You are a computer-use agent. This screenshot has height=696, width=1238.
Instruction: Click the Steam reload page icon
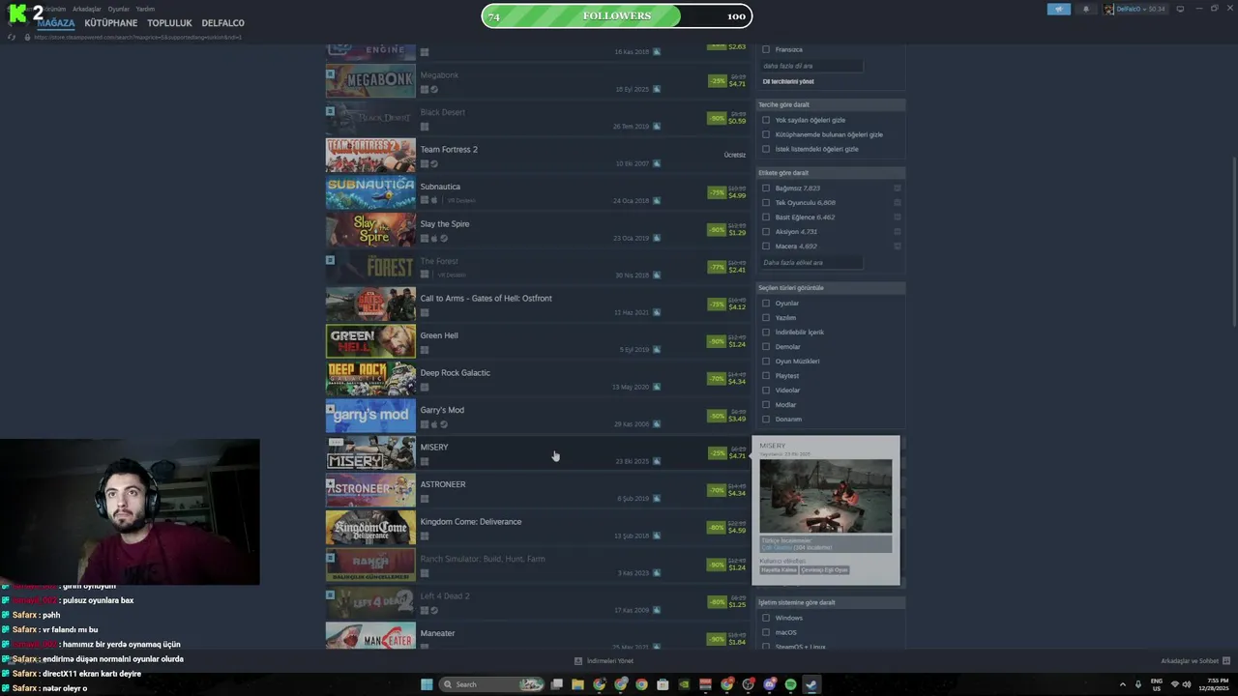click(12, 37)
